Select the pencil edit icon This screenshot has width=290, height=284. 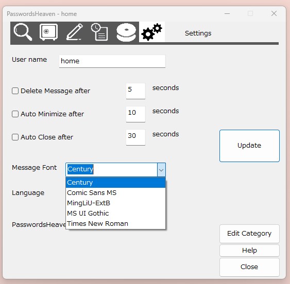[x=75, y=32]
